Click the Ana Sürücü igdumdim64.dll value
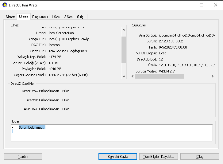The width and height of the screenshot is (223, 164). (187, 35)
